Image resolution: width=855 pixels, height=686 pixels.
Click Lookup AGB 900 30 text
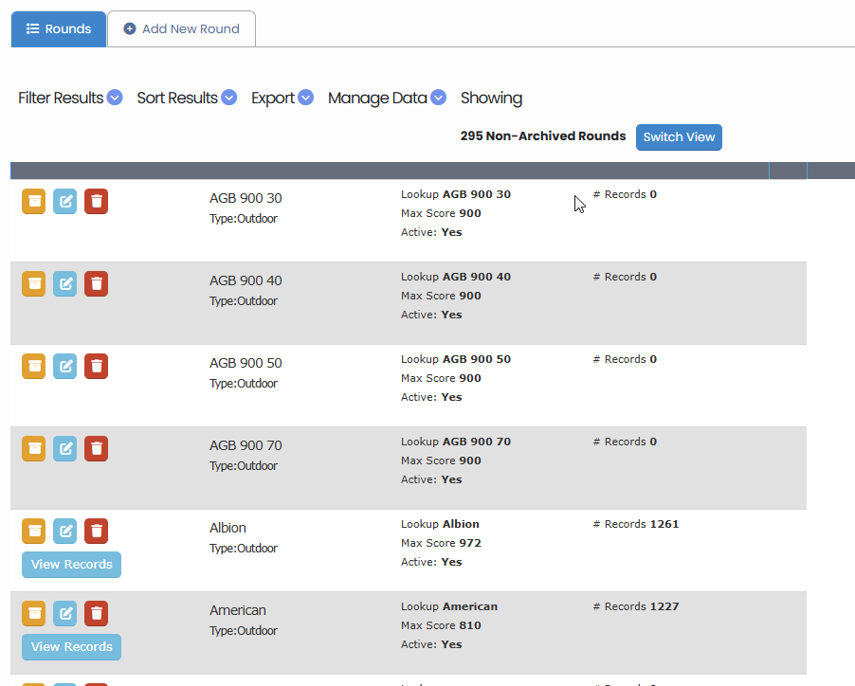pos(456,194)
